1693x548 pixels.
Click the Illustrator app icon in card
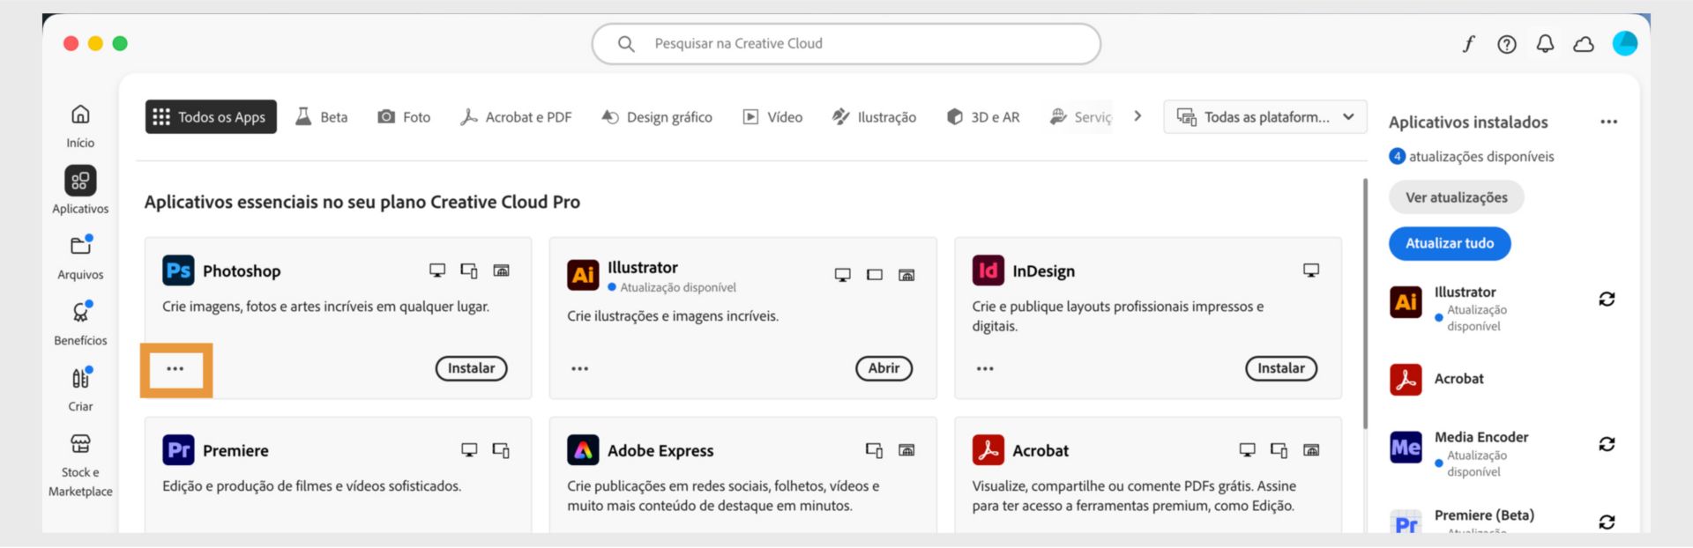583,275
